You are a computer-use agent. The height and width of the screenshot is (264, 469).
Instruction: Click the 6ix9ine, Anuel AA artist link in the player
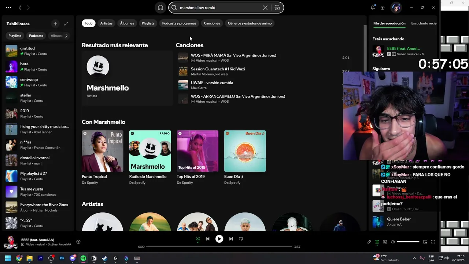click(59, 245)
